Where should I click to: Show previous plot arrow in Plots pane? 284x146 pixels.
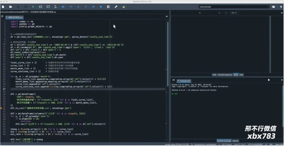point(220,13)
